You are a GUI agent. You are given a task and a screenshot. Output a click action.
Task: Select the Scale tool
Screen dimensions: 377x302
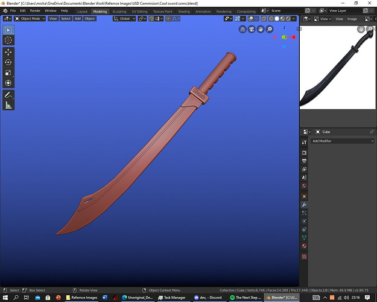8,72
